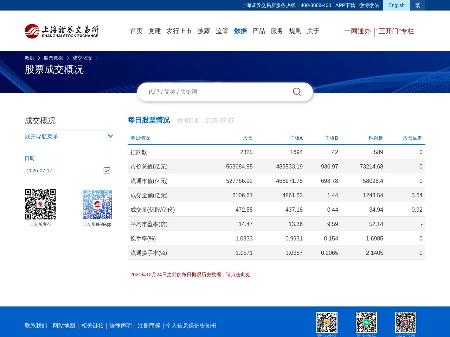Click the Shanghai Stock Exchange logo

(62, 31)
